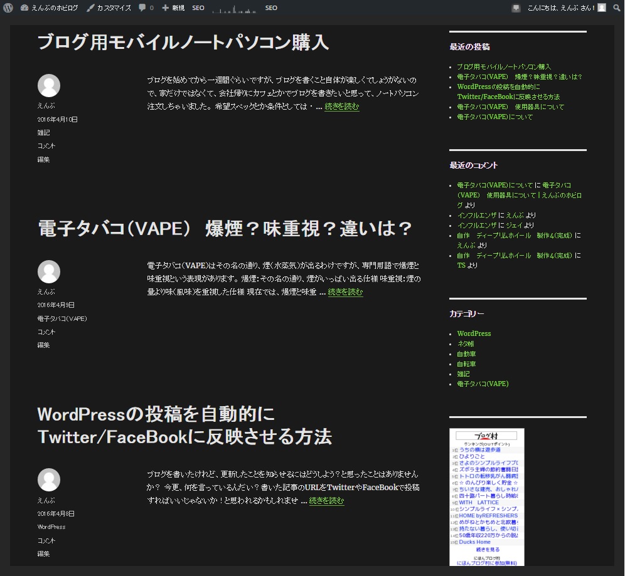Open the ネタ帳 category
Screen dimensions: 625x576
(466, 343)
